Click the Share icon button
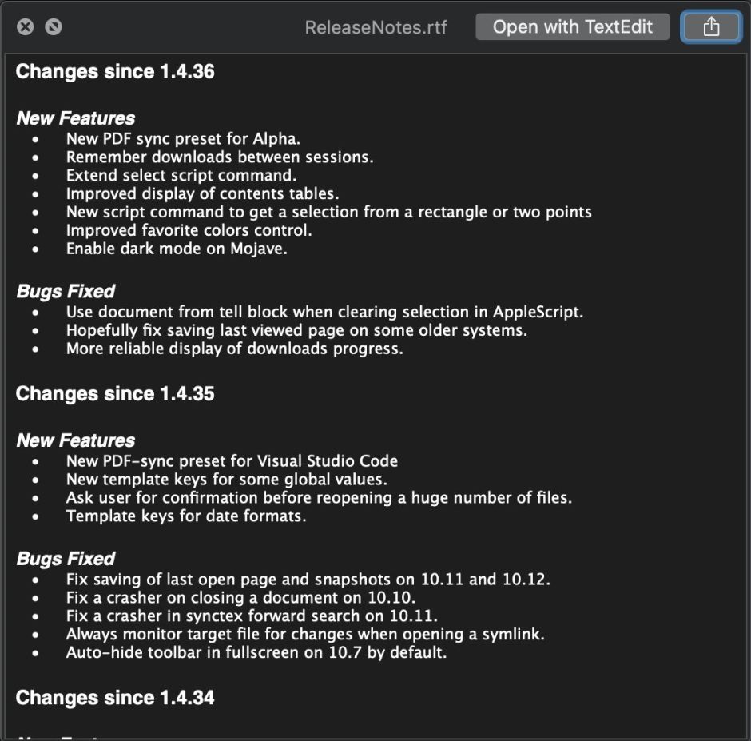The width and height of the screenshot is (751, 741). [x=711, y=27]
